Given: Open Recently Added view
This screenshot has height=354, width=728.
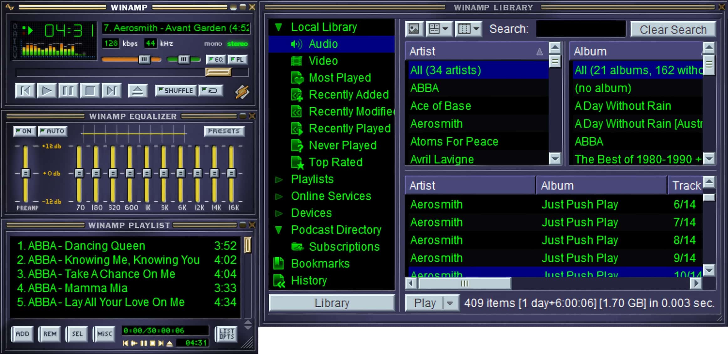Looking at the screenshot, I should (331, 95).
